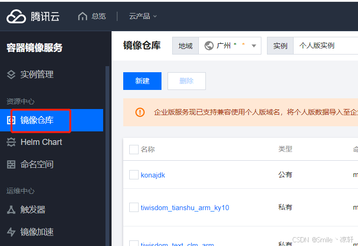Expand the 广州 region dropdown arrow
358x246 pixels.
click(253, 46)
